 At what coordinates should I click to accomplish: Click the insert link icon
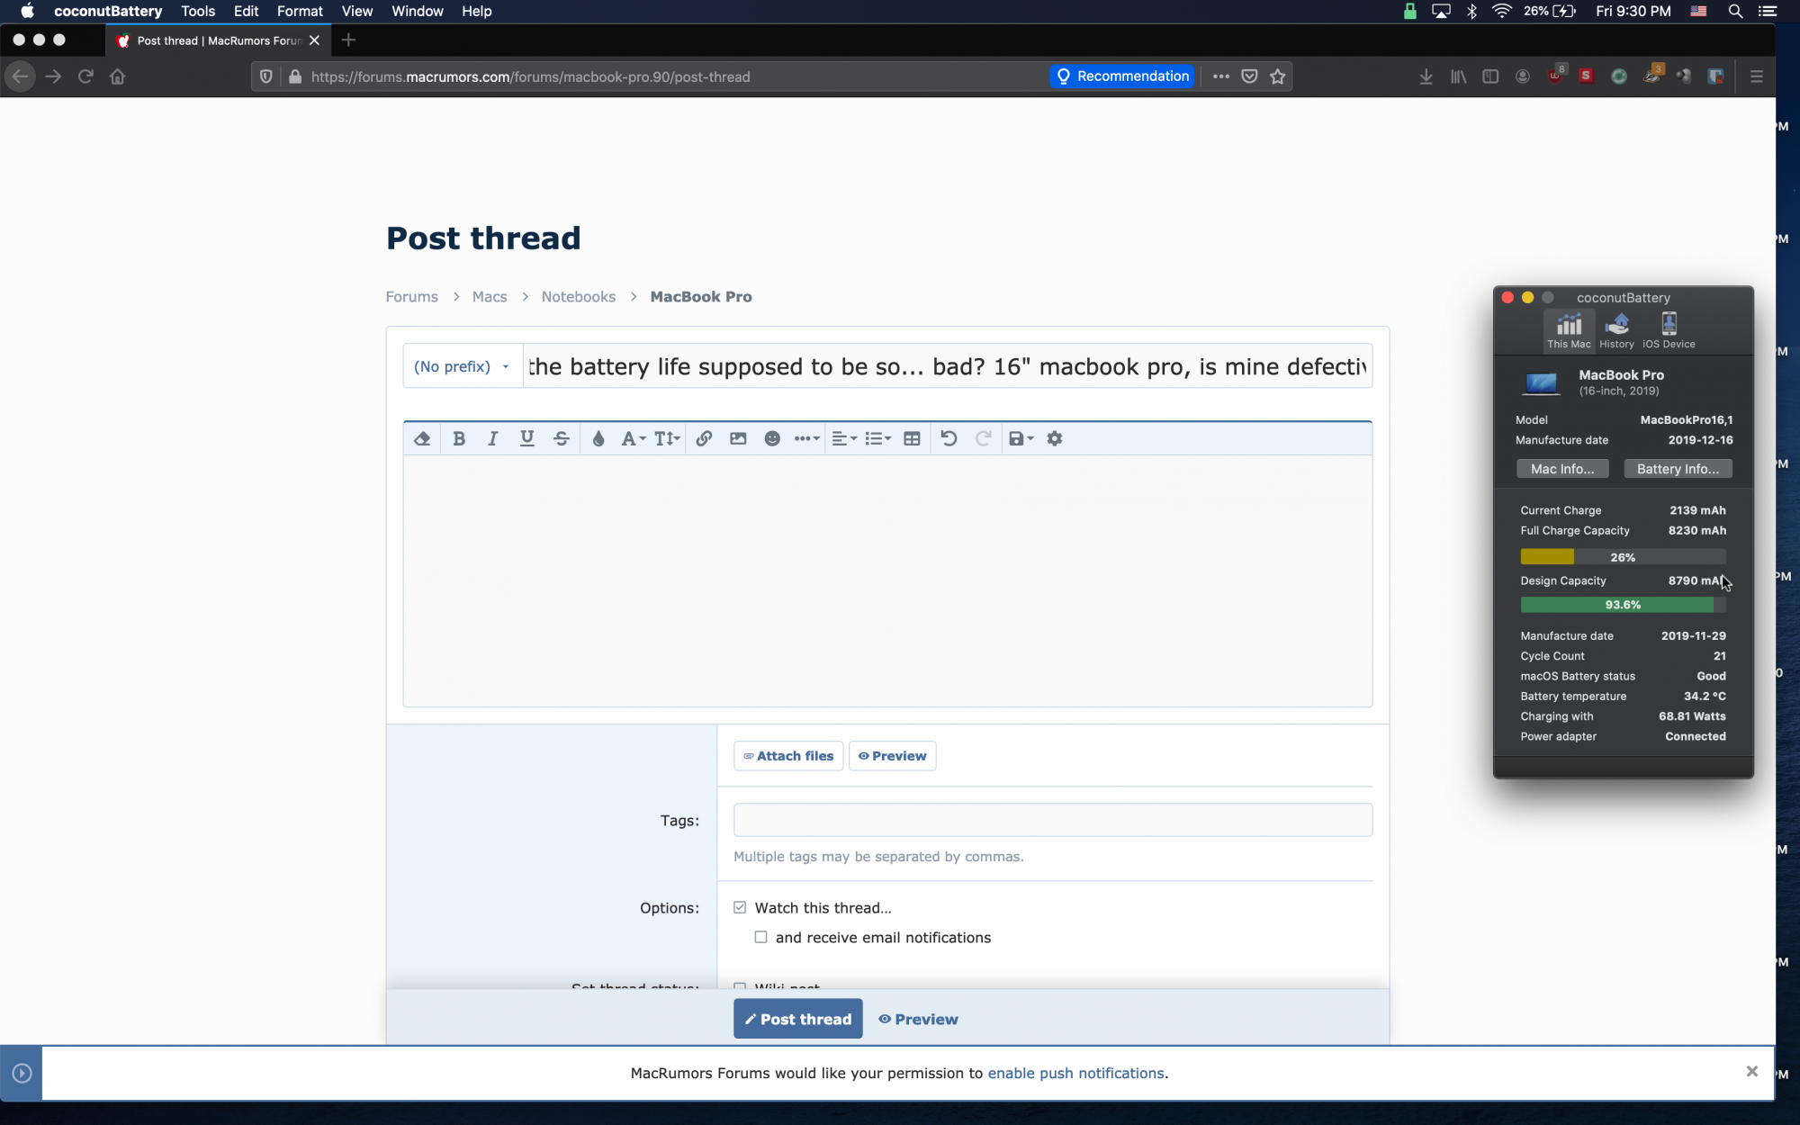pos(704,438)
